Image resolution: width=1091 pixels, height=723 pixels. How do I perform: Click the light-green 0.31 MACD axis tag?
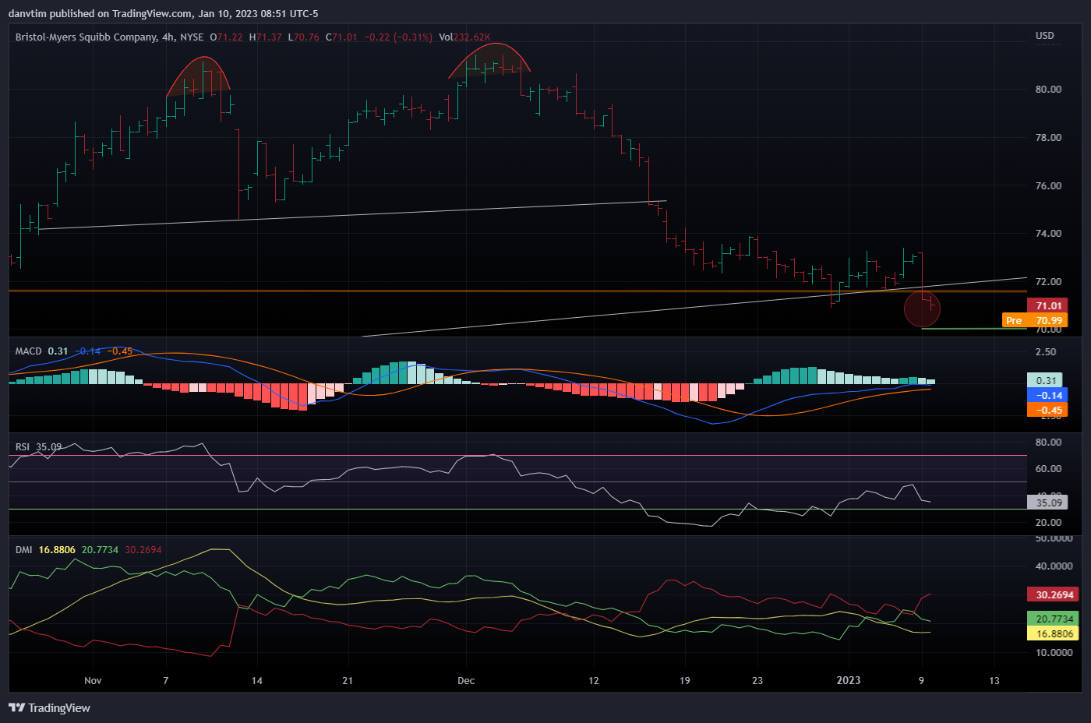(1044, 380)
